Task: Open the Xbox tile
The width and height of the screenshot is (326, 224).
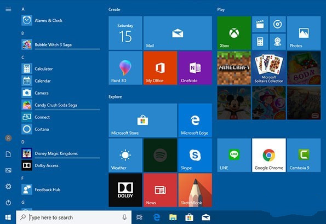Action: tap(234, 33)
